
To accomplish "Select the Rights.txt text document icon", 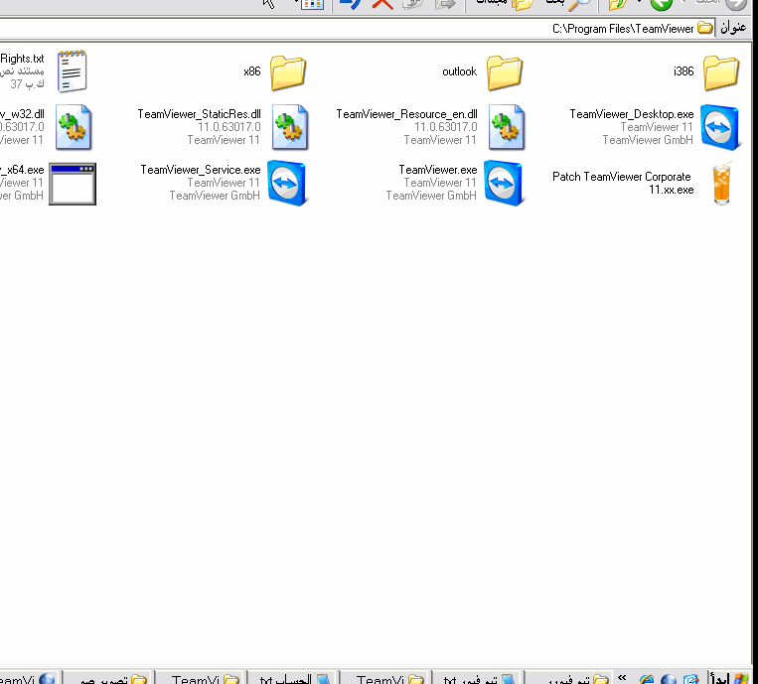I will [73, 71].
